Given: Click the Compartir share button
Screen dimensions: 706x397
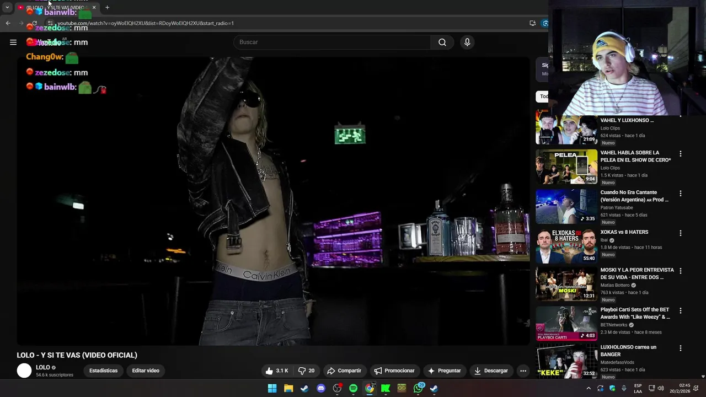Looking at the screenshot, I should tap(344, 371).
